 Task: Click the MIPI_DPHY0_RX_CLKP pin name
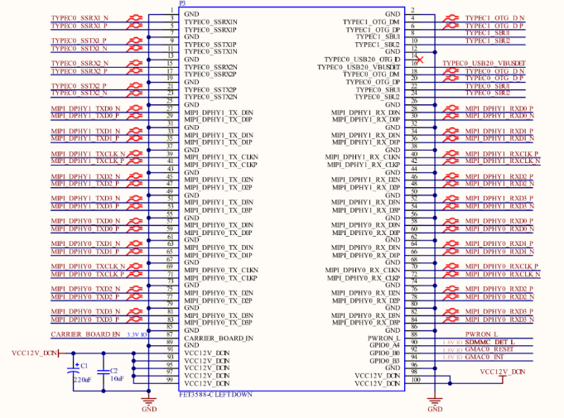(364, 278)
